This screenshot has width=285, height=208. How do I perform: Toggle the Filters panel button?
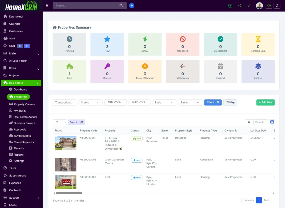pos(213,102)
